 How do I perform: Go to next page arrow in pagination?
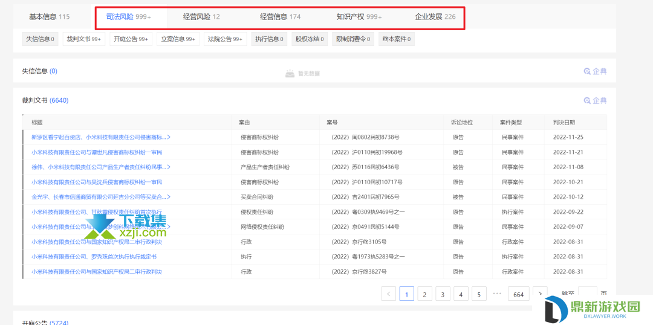pos(540,294)
